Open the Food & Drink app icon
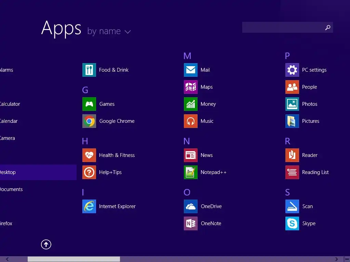The height and width of the screenshot is (262, 350). (89, 70)
